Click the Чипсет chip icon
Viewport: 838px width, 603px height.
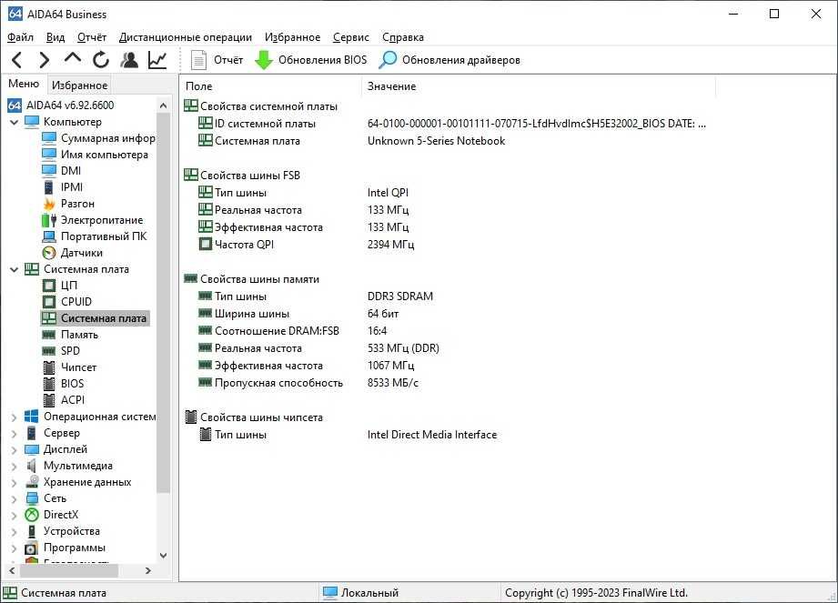pos(49,367)
